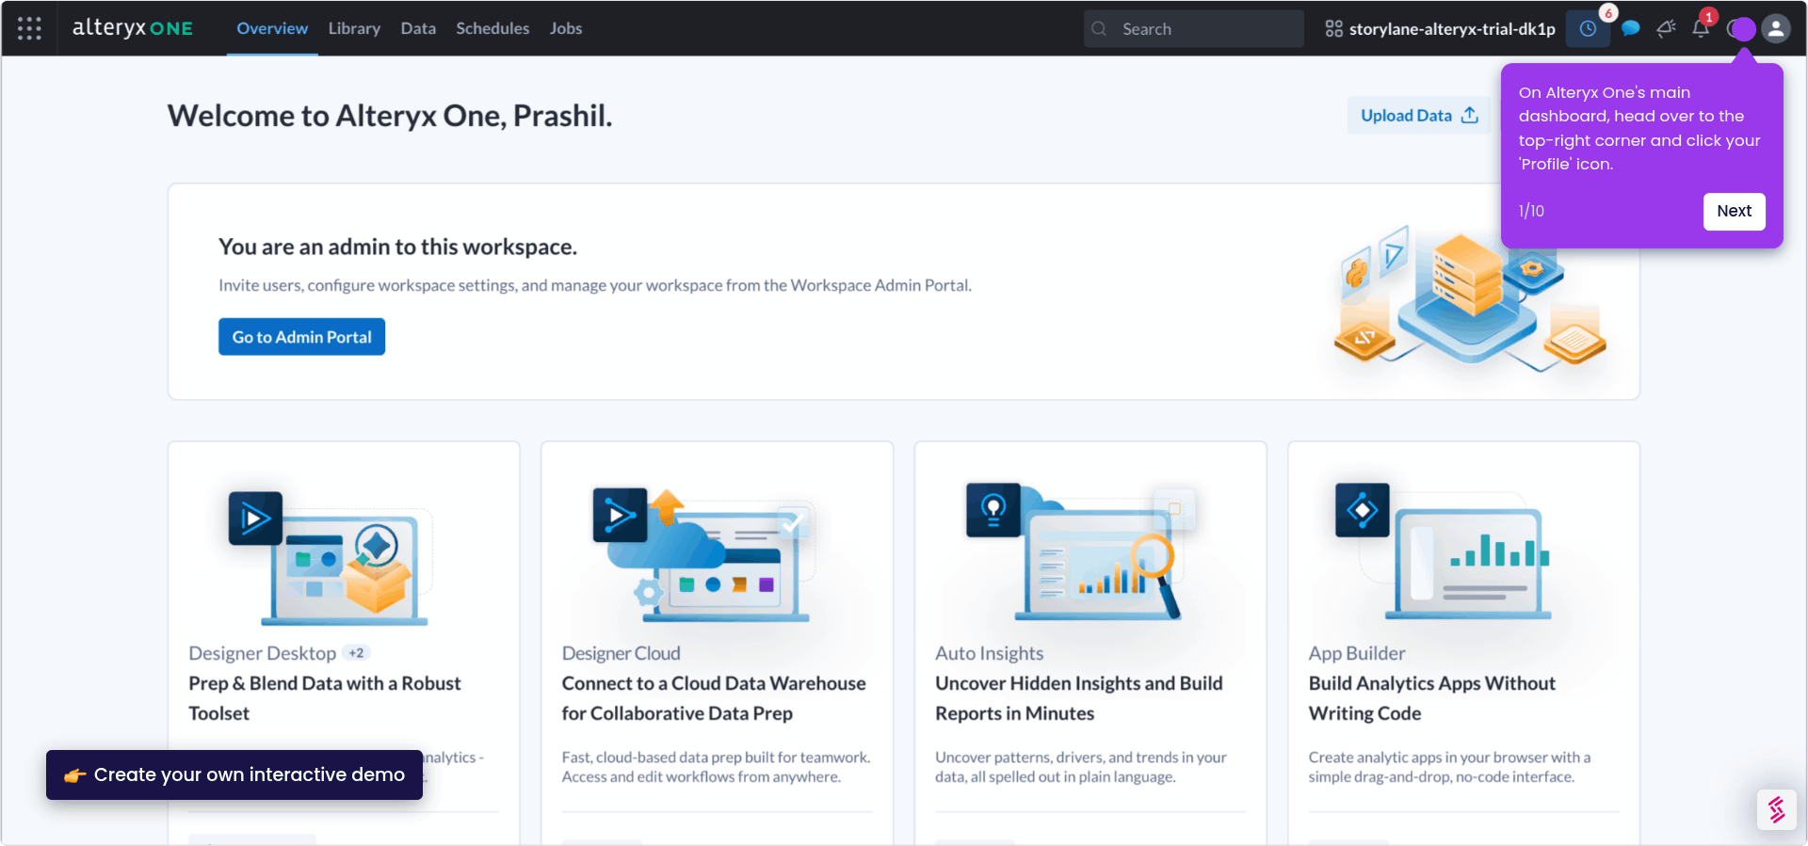This screenshot has height=846, width=1808.
Task: Click the Auto Insights label
Action: point(990,653)
